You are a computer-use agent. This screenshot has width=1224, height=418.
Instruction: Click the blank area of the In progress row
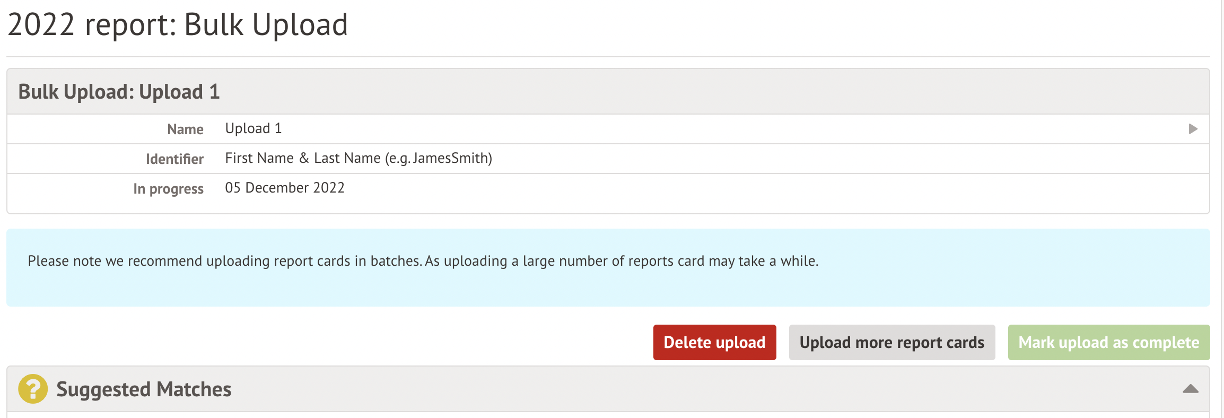tap(742, 190)
